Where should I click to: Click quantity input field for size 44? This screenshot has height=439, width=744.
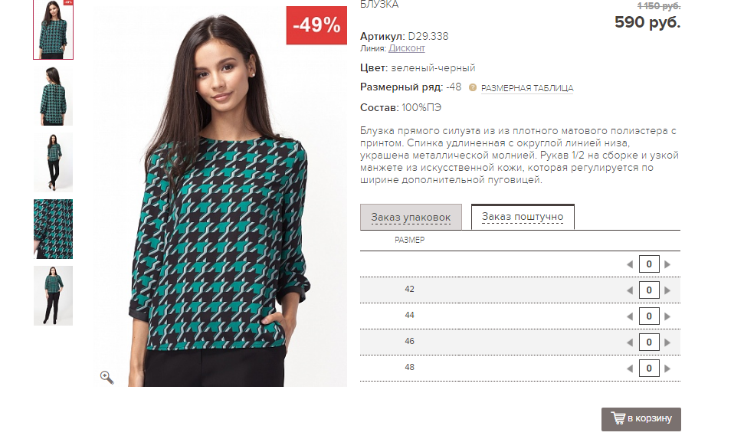(649, 316)
